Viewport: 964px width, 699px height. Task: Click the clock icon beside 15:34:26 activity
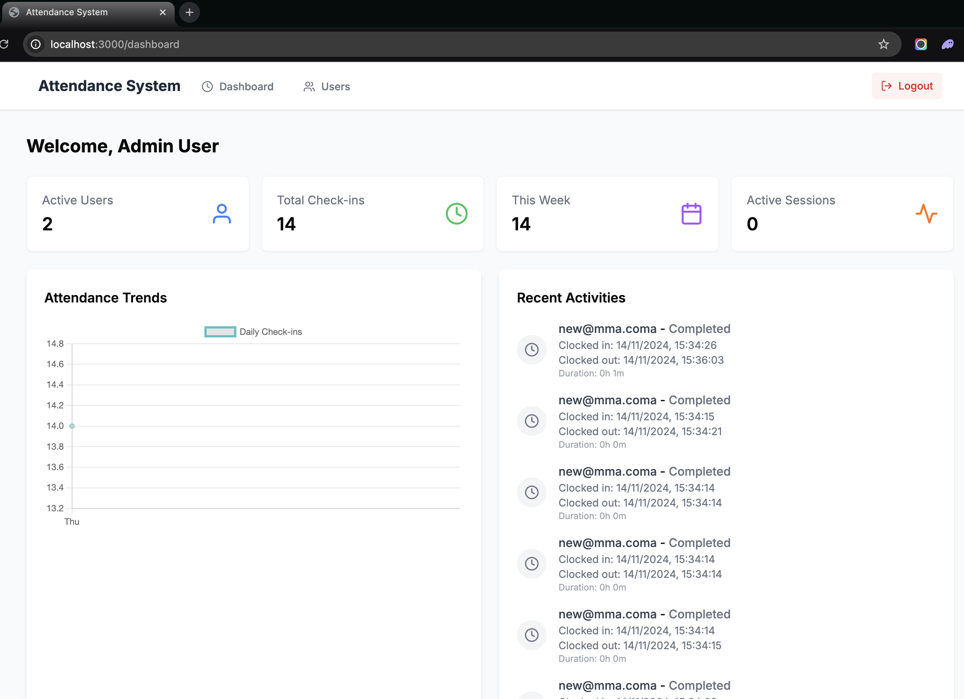531,350
